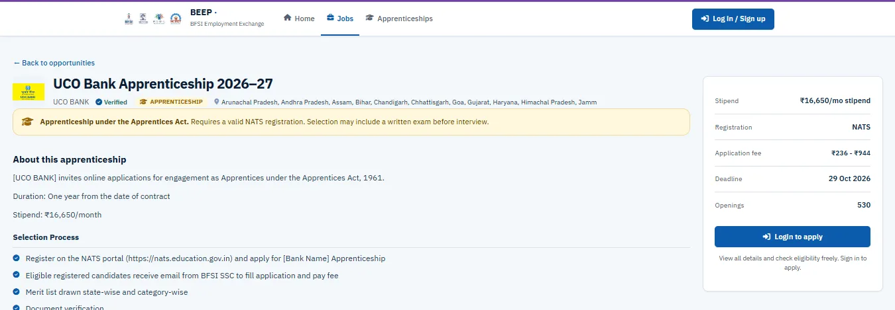Click the BFSI Employment Exchange subtitle
This screenshot has width=895, height=310.
click(227, 24)
